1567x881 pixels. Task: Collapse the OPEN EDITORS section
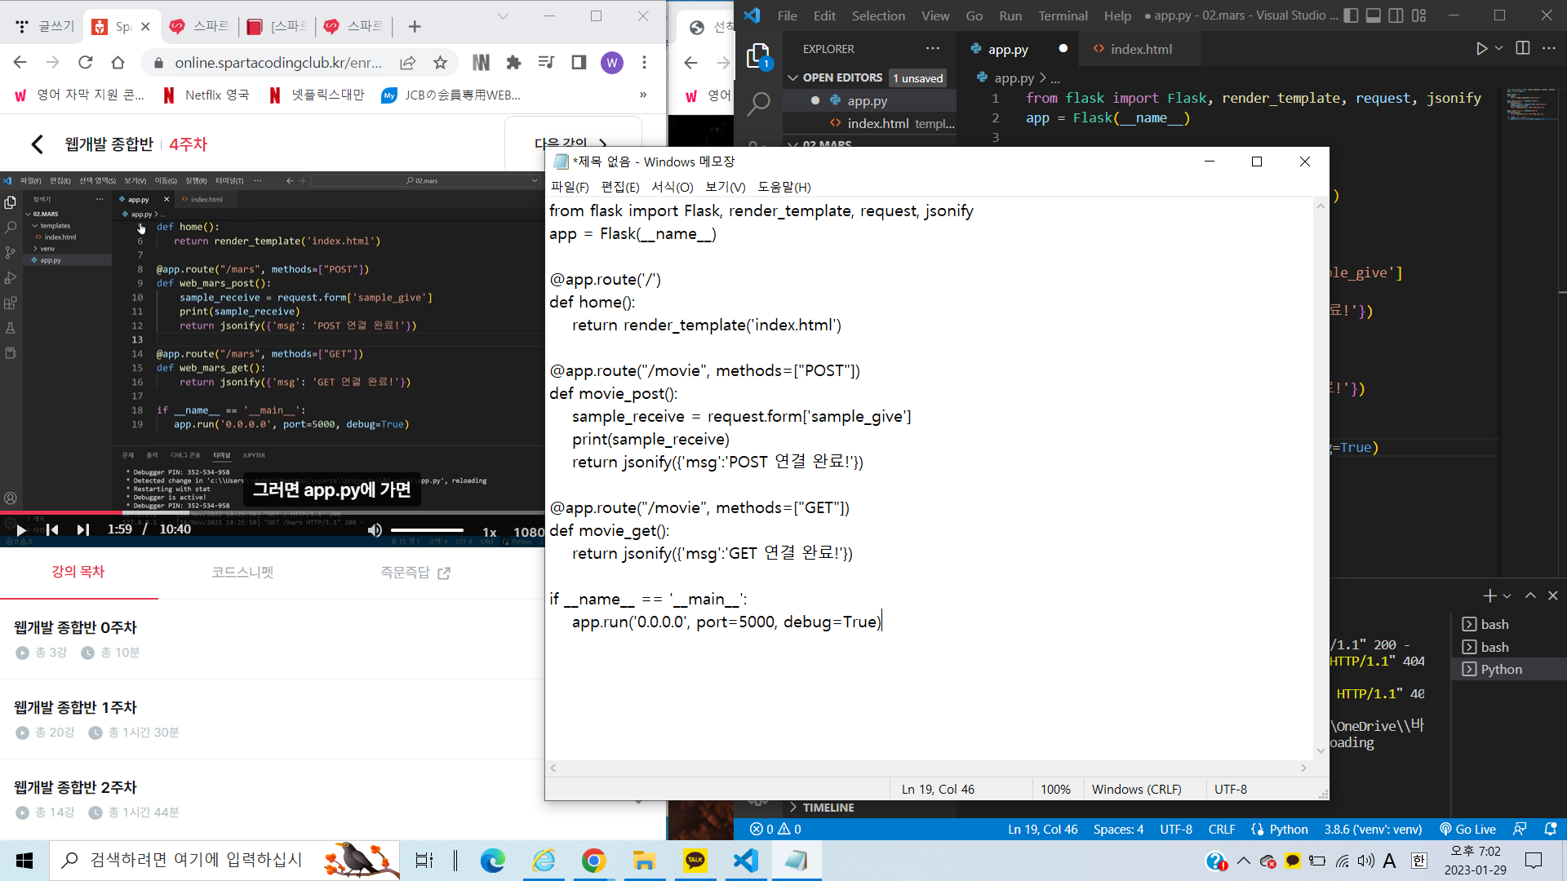[833, 77]
